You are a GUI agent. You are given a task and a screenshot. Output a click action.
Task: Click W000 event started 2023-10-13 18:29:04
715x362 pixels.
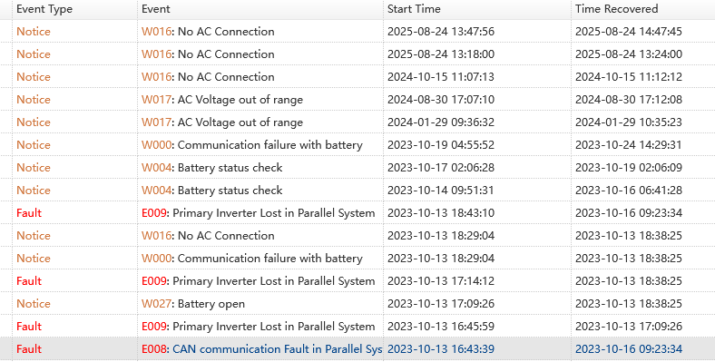tap(357, 259)
